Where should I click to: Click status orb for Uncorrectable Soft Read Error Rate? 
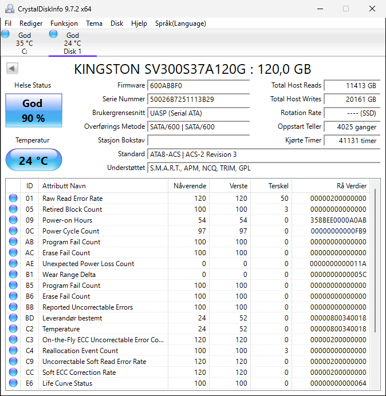pos(13,361)
